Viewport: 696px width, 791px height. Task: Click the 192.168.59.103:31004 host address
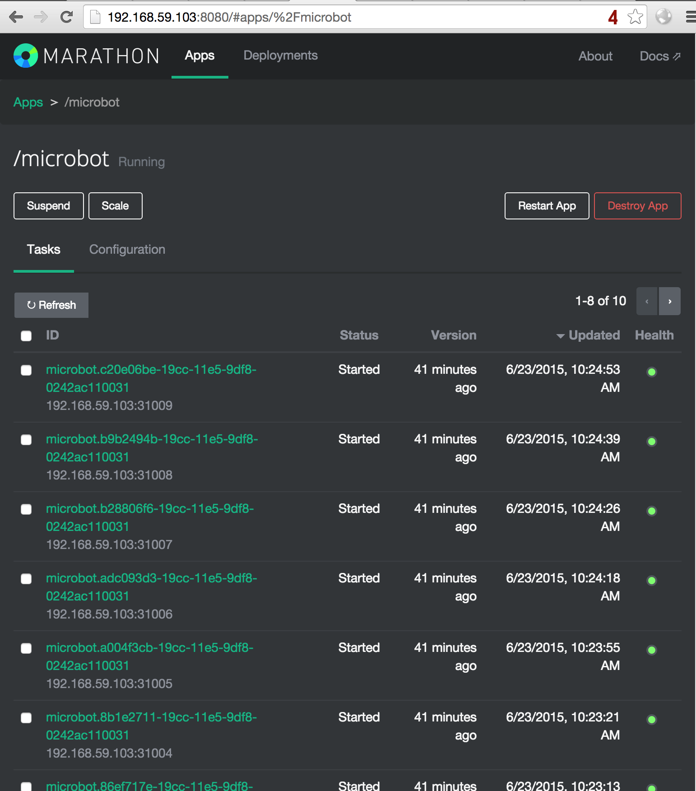pos(109,753)
